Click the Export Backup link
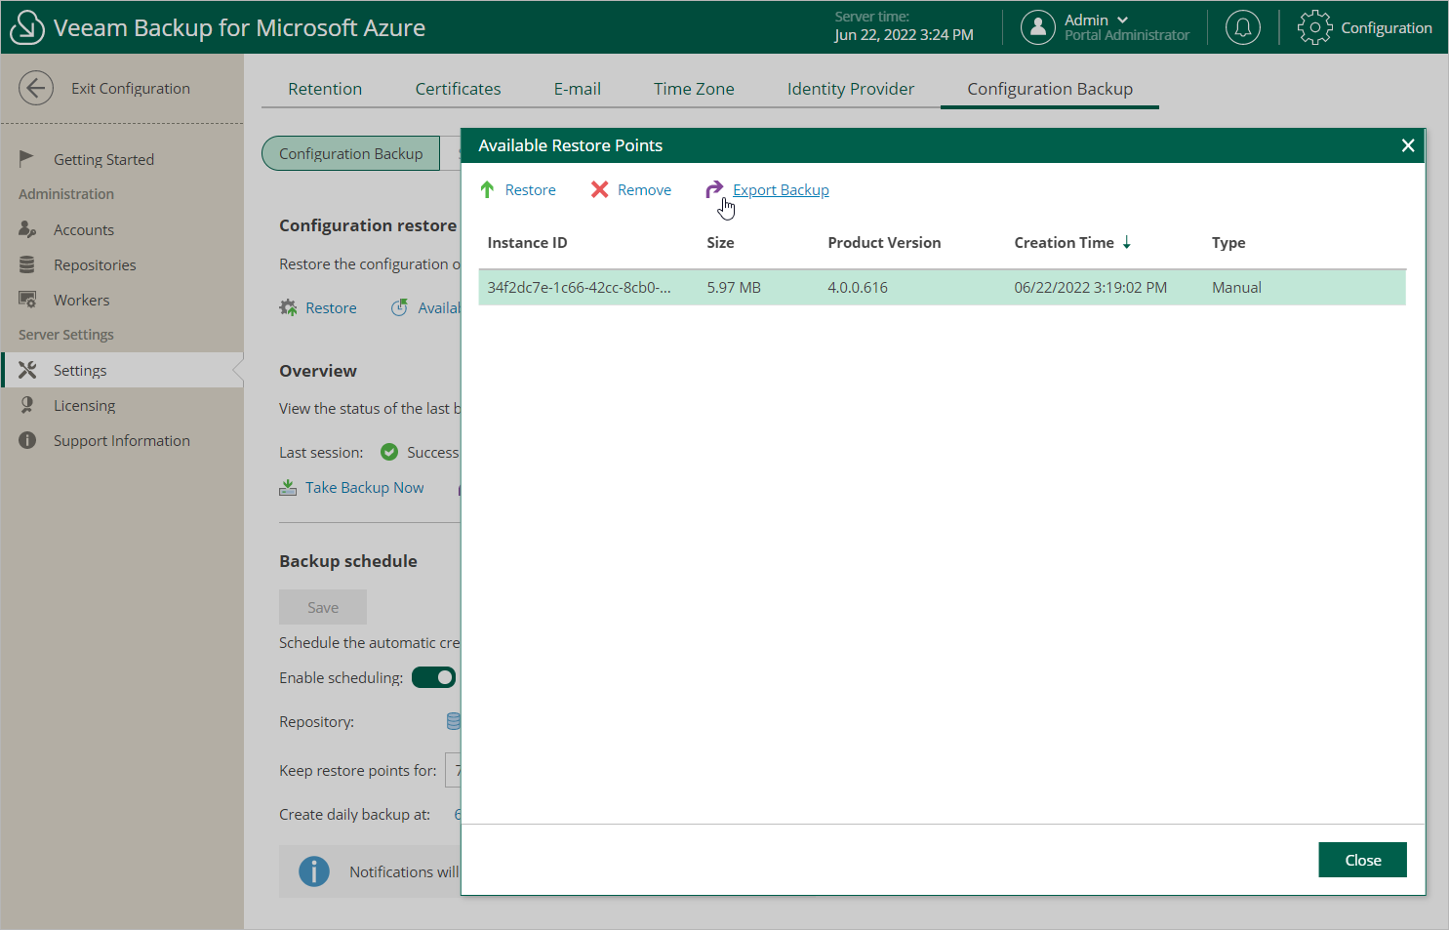The width and height of the screenshot is (1449, 930). point(781,189)
